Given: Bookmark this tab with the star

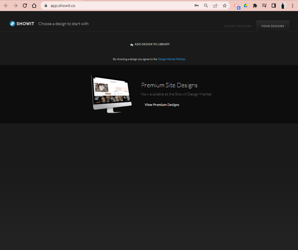Looking at the screenshot, I should pos(225,6).
